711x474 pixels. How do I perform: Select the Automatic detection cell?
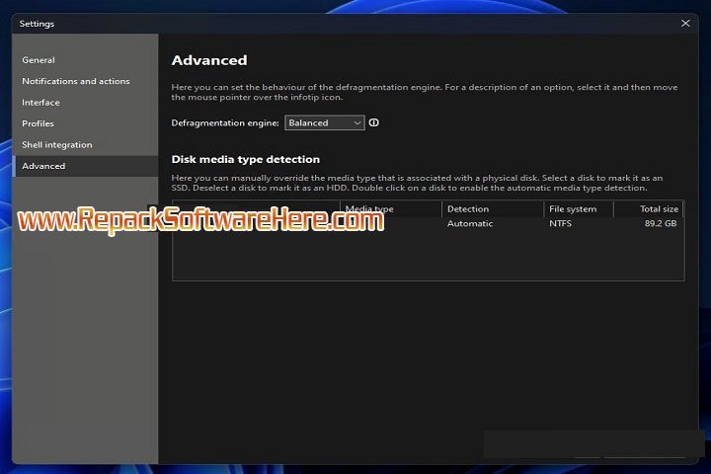pyautogui.click(x=470, y=223)
